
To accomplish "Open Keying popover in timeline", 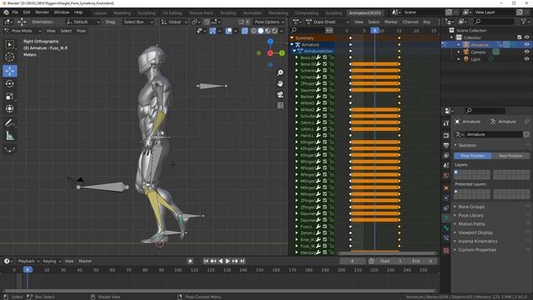I will (52, 261).
